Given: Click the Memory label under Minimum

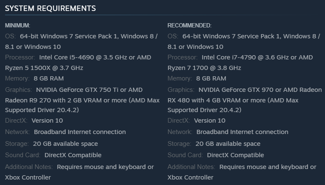Looking at the screenshot, I should 17,78.
